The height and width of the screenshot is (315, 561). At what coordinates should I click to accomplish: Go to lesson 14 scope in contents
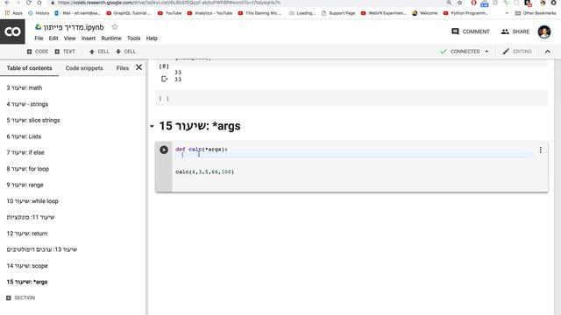tap(27, 266)
